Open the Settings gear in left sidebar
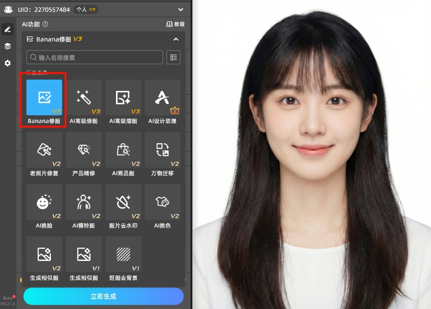The width and height of the screenshot is (431, 309). coord(7,63)
